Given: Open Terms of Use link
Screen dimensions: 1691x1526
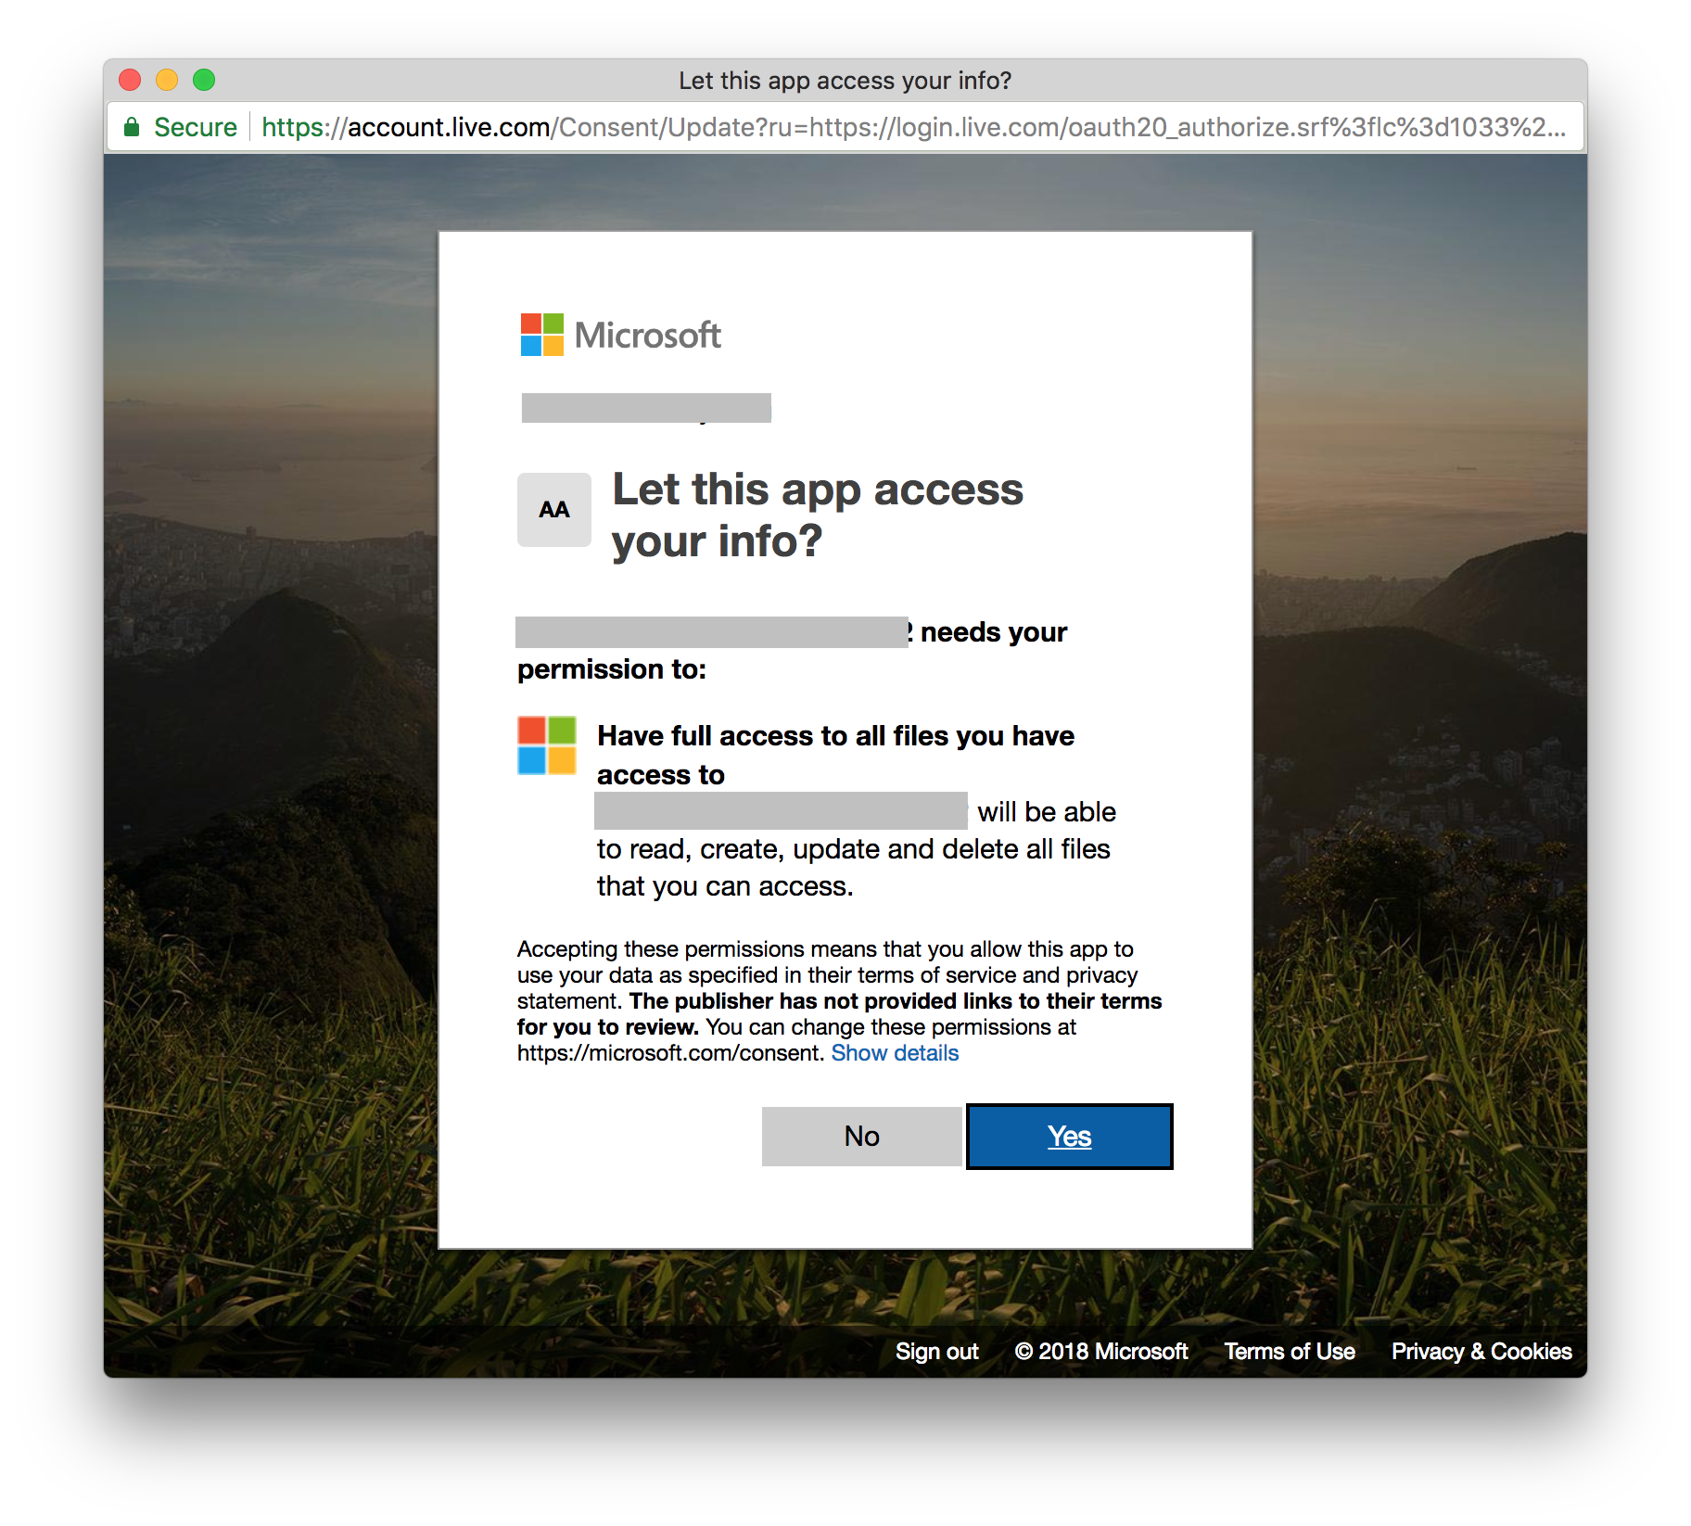Looking at the screenshot, I should (x=1289, y=1351).
